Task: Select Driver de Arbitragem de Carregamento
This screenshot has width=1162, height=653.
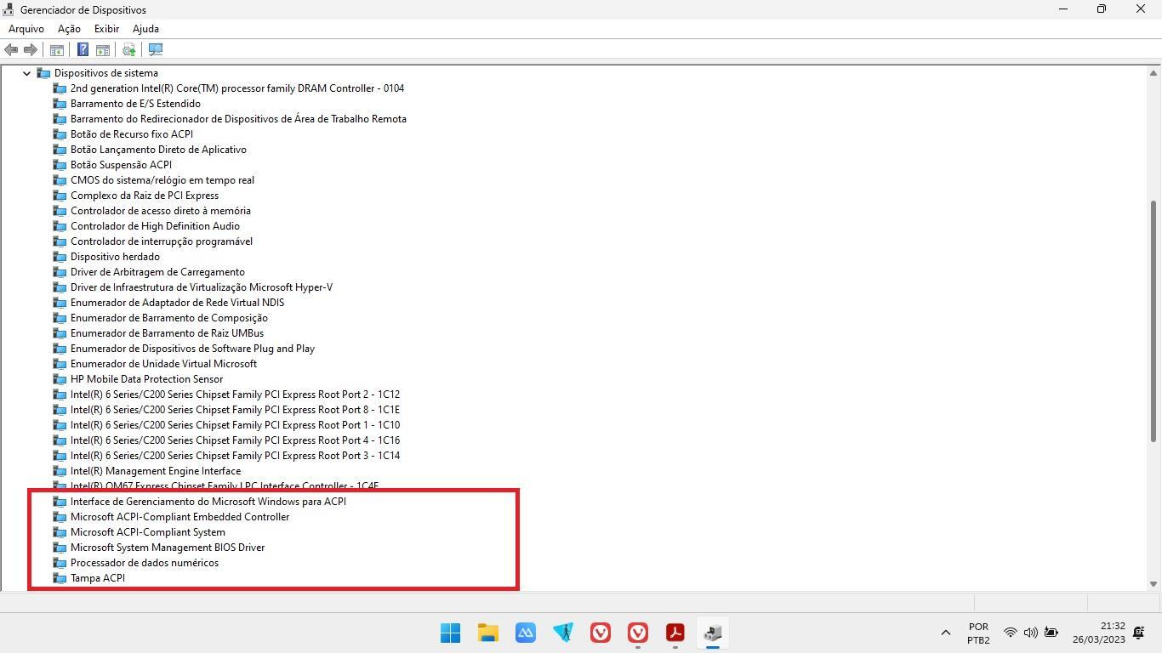Action: (157, 272)
